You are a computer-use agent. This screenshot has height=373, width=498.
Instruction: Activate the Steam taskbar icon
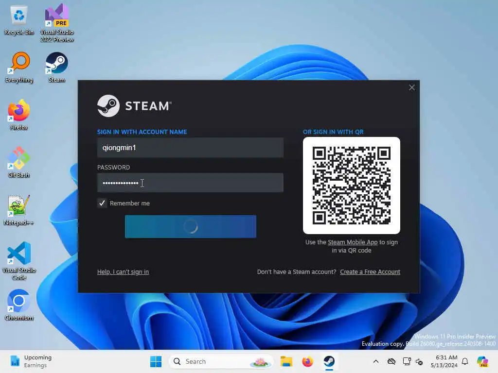[329, 361]
